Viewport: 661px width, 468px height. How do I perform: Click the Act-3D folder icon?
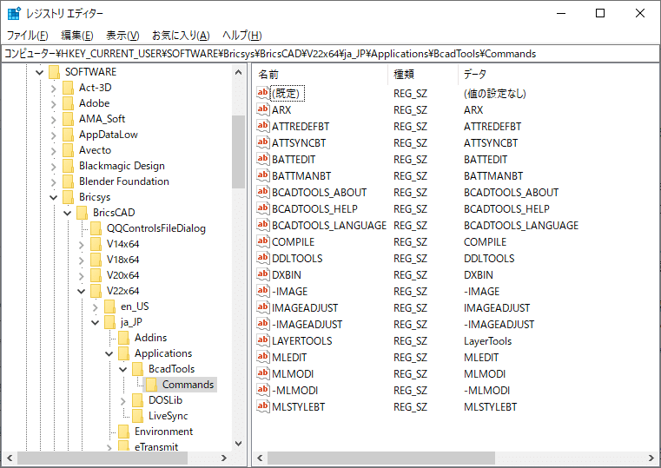coord(68,88)
